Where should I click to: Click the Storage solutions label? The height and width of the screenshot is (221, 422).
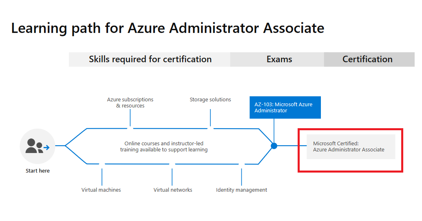210,100
